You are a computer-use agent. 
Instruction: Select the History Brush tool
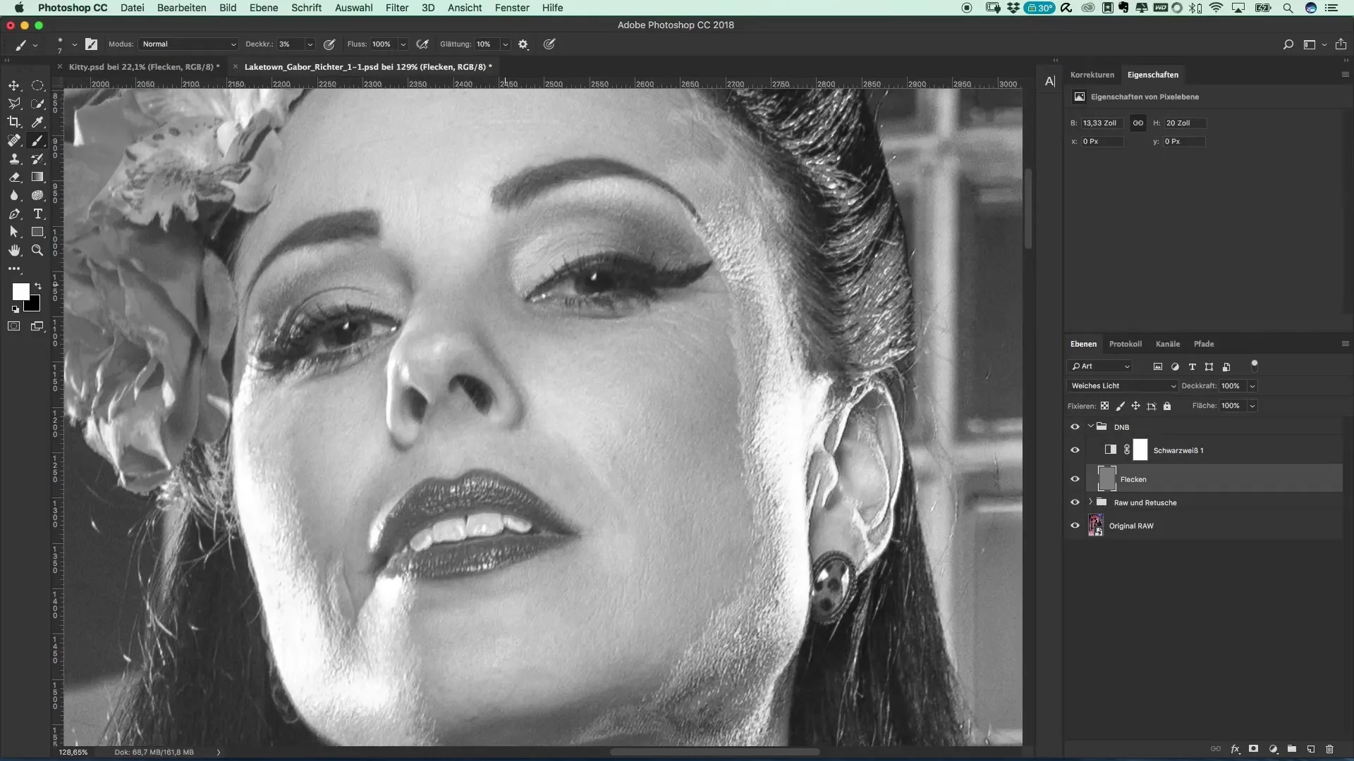pyautogui.click(x=37, y=159)
